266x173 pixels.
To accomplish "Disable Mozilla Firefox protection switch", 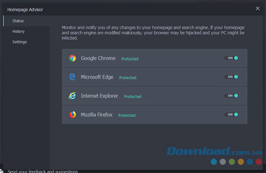I will point(231,115).
